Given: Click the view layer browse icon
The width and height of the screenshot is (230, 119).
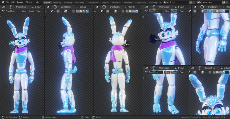Looking at the screenshot, I should 199,2.
